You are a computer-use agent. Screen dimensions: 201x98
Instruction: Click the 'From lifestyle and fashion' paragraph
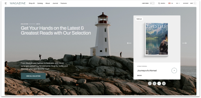(44, 66)
